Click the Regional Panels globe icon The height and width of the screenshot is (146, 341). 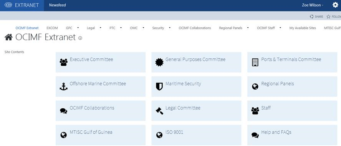pos(255,86)
